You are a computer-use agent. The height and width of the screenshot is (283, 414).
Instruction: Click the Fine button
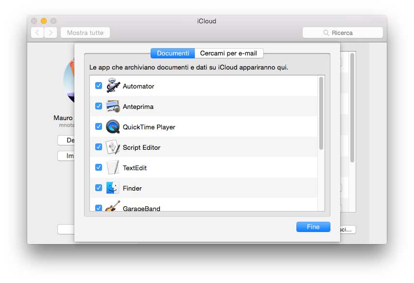(313, 227)
